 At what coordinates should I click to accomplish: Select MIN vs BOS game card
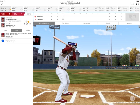click(x=29, y=9)
